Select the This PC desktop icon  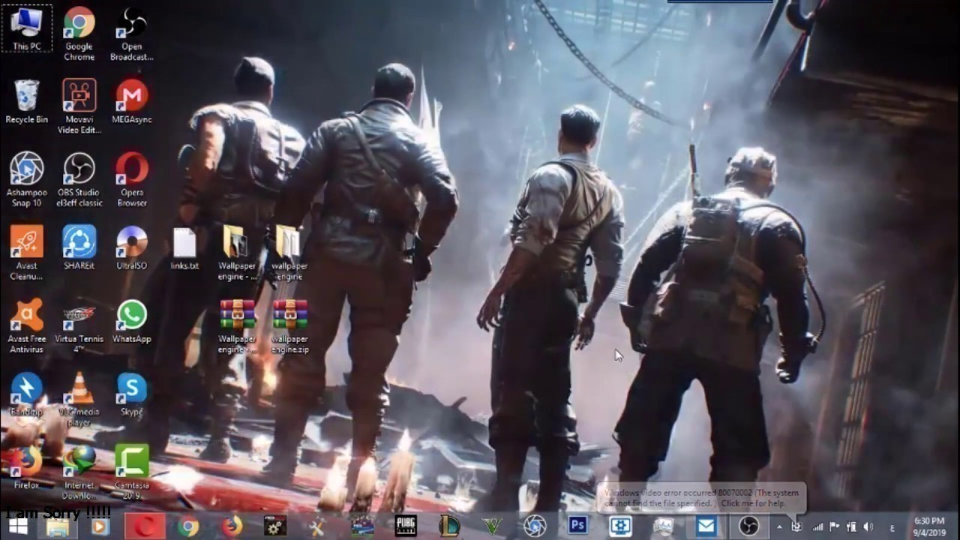tap(27, 28)
